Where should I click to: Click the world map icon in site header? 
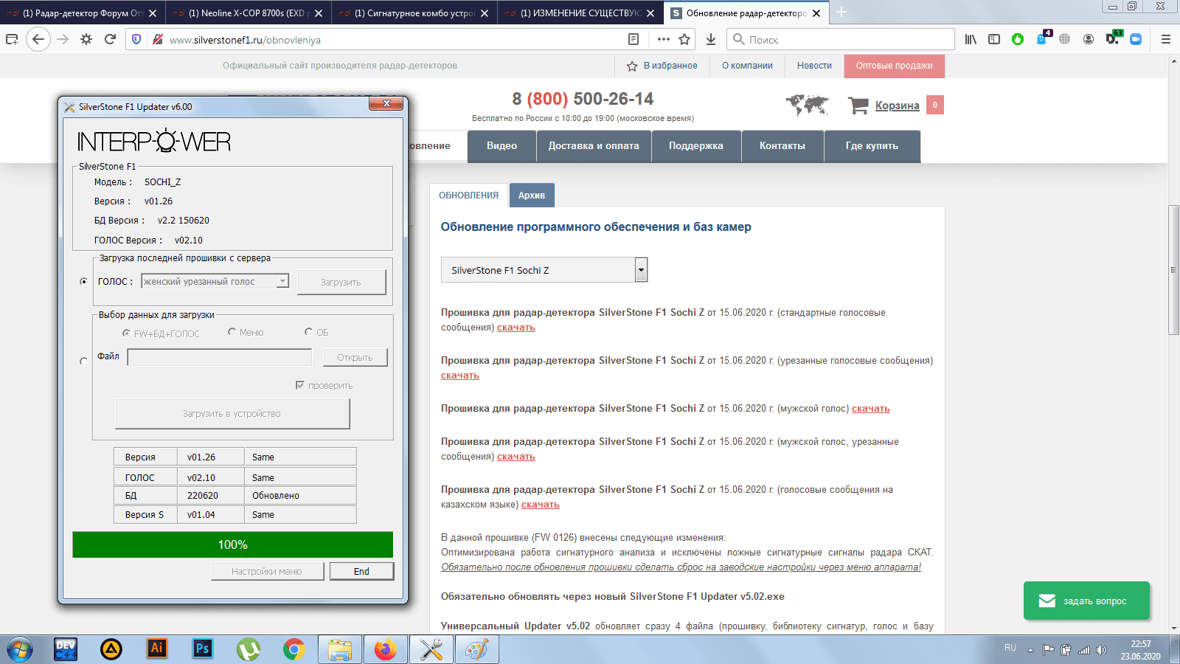pyautogui.click(x=807, y=105)
